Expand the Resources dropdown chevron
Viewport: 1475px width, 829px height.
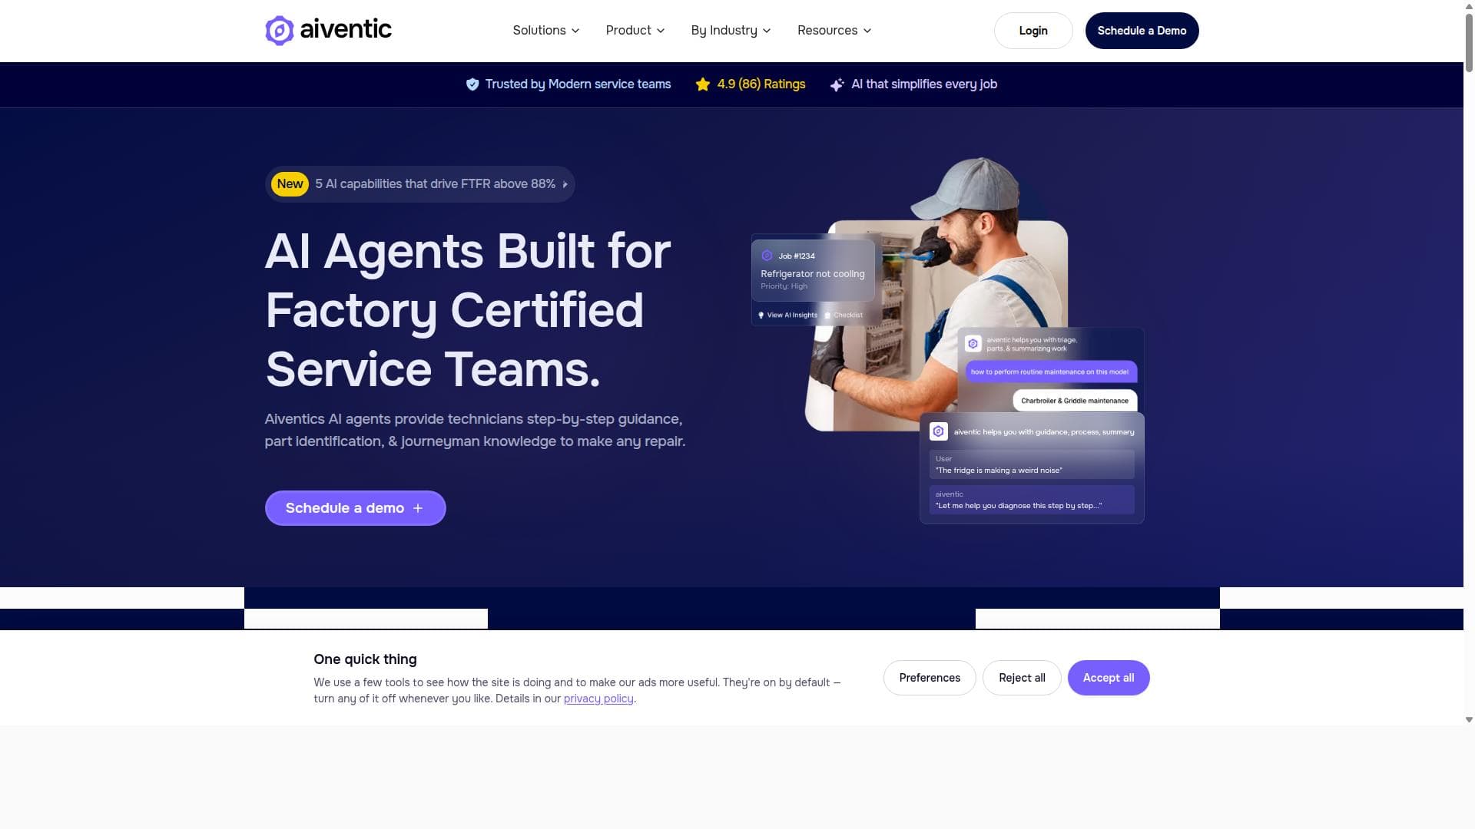(867, 31)
